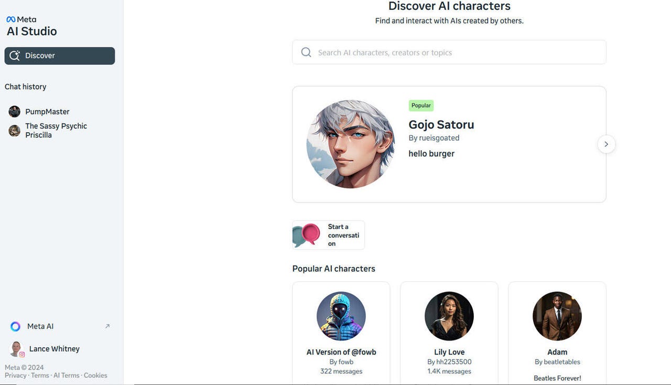
Task: Click external-link arrow beside Meta AI
Action: pyautogui.click(x=107, y=326)
